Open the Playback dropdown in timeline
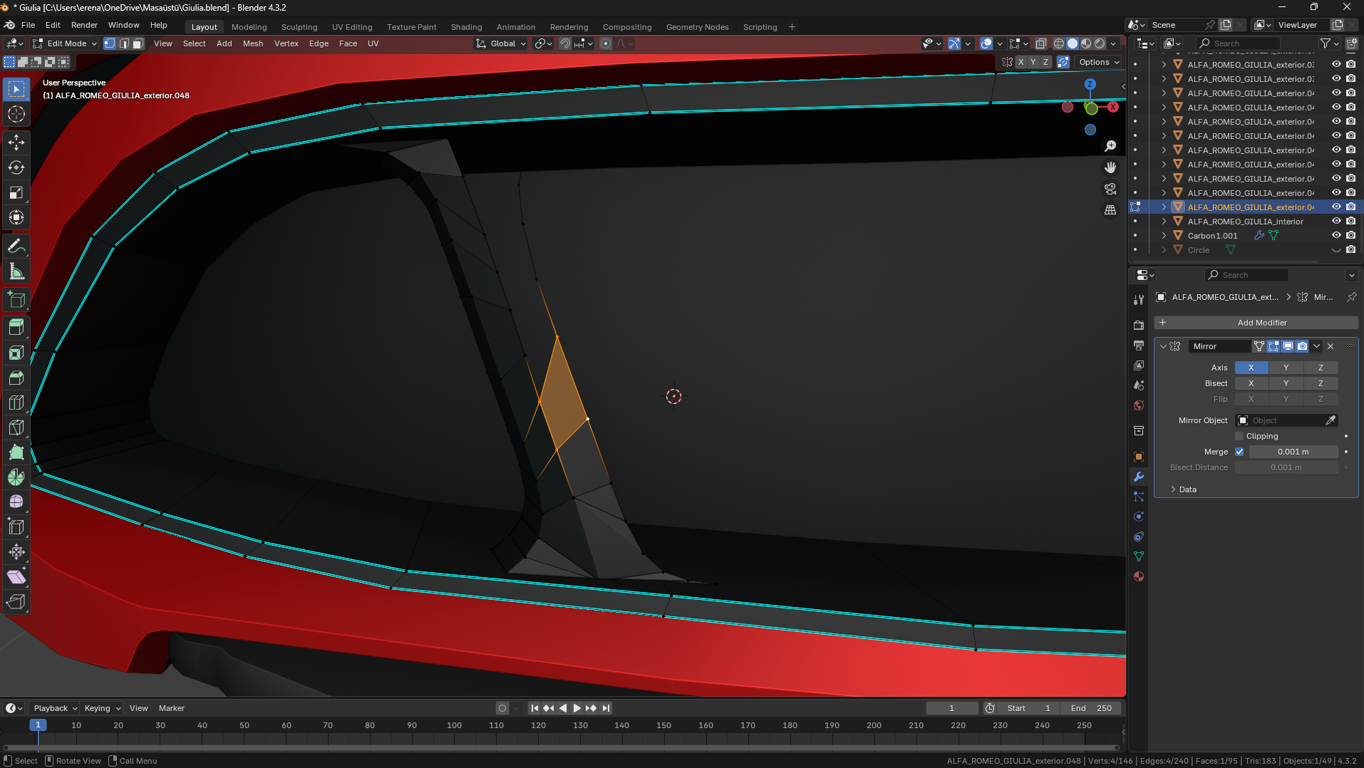This screenshot has width=1364, height=768. coord(55,708)
